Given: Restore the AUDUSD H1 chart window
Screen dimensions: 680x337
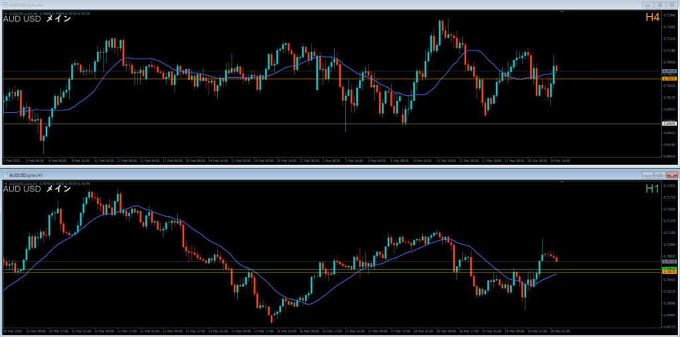Looking at the screenshot, I should (660, 175).
